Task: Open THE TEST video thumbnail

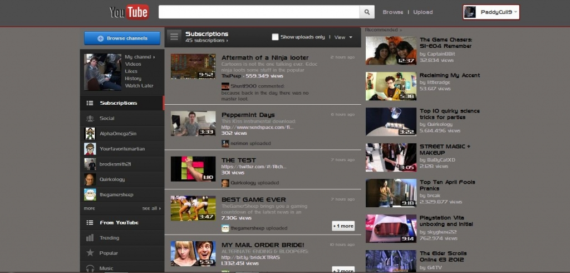Action: pos(193,169)
